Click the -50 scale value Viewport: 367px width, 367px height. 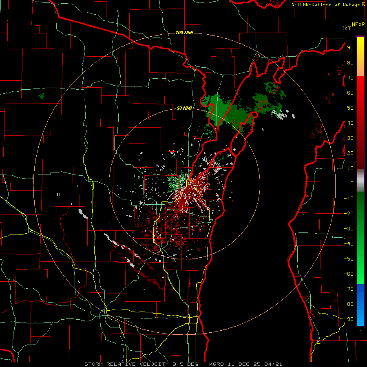point(349,259)
